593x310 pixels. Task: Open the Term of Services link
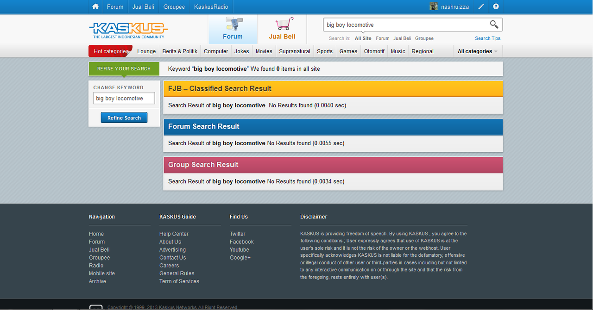coord(179,281)
